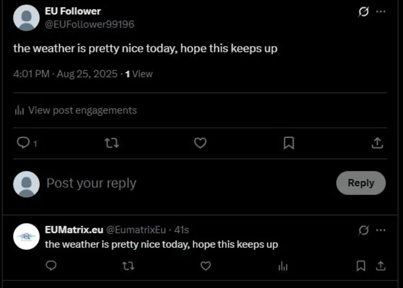Open EU Follower profile avatar
Image resolution: width=403 pixels, height=288 pixels.
(26, 18)
